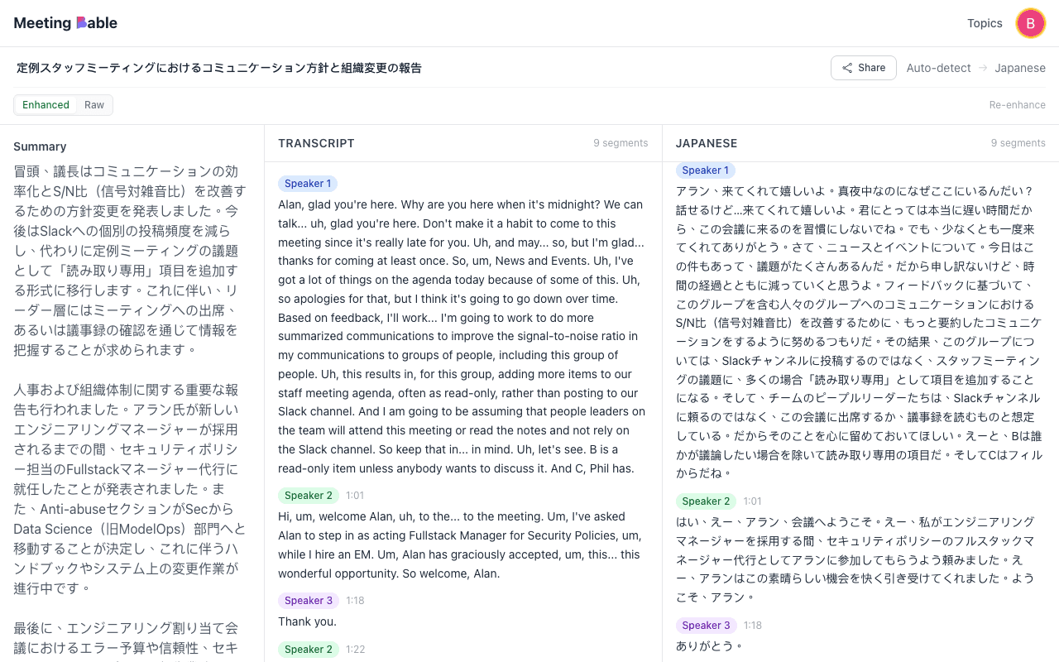Viewport: 1059px width, 662px height.
Task: Click the 1:01 timestamp next to Speaker 2
Action: point(355,495)
